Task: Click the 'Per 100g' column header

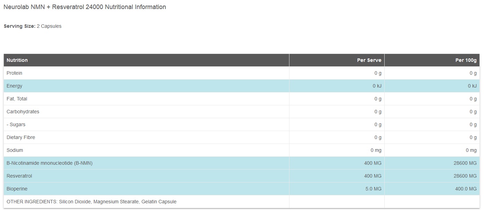Action: click(x=466, y=60)
